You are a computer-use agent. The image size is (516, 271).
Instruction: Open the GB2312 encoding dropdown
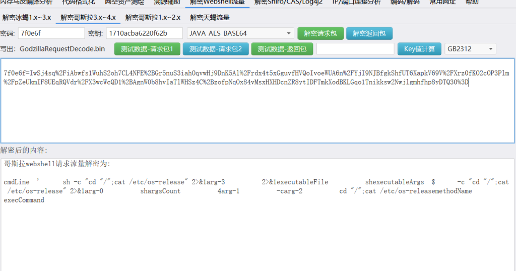click(x=470, y=49)
